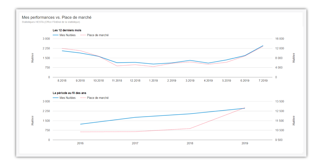Viewport: 323px width, 165px height.
Task: Select La période au fil des ans heading
Action: [69, 93]
